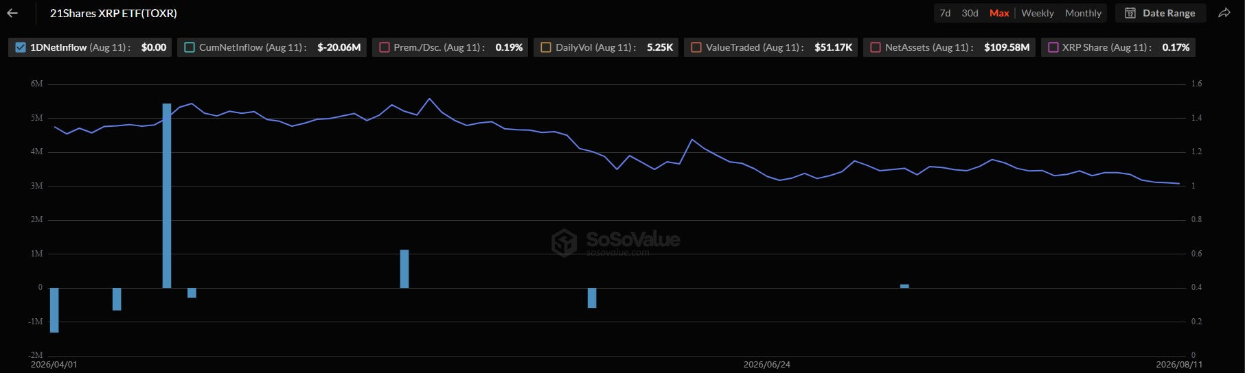1245x373 pixels.
Task: Select the 7d time range
Action: tap(945, 13)
